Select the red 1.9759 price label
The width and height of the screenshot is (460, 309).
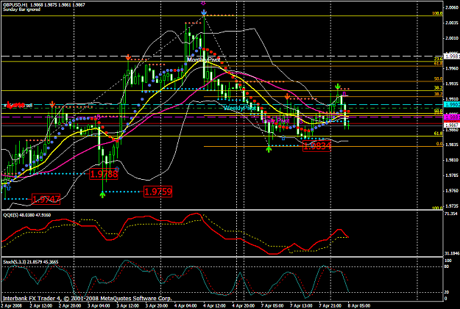158,192
